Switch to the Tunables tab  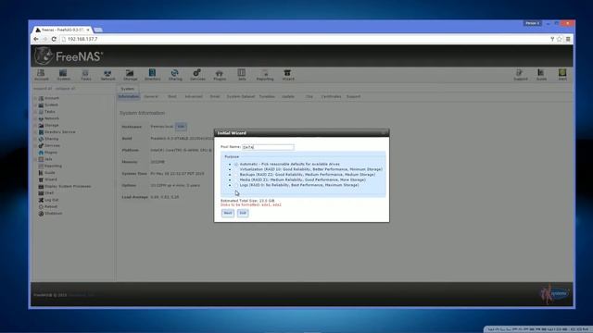coord(267,96)
